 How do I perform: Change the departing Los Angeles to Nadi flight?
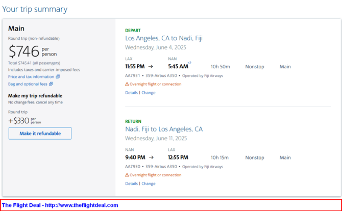(149, 93)
